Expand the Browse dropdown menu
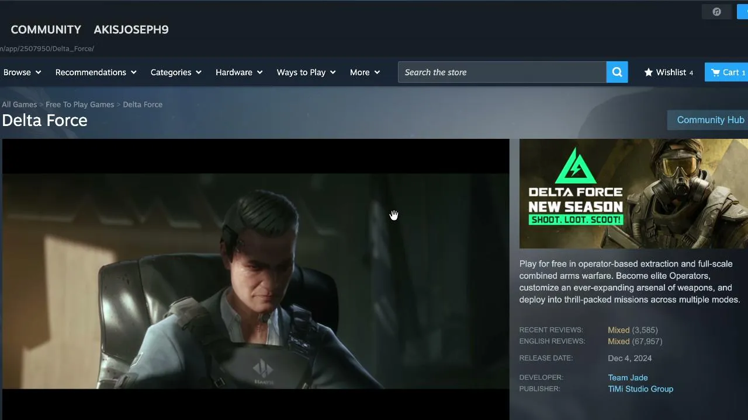748x420 pixels. click(x=22, y=72)
